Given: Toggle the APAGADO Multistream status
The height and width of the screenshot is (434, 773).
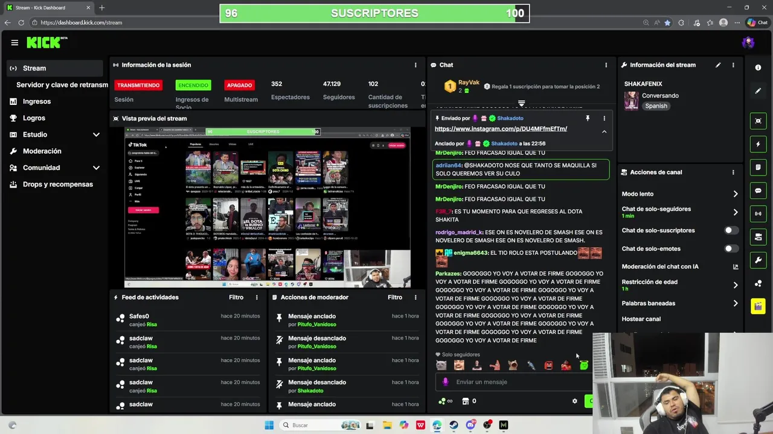Looking at the screenshot, I should (240, 85).
